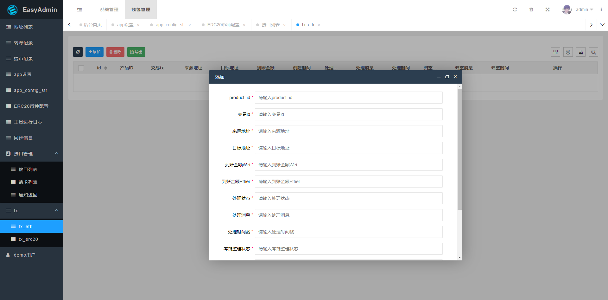Toggle the sidebar collapse icon
This screenshot has width=608, height=300.
tap(79, 10)
